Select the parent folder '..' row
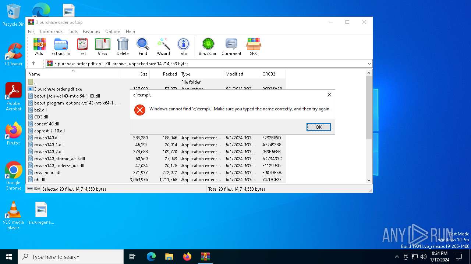471x264 pixels. (x=156, y=82)
